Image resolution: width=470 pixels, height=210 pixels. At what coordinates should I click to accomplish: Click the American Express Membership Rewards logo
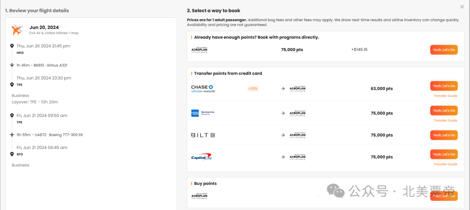pyautogui.click(x=203, y=113)
